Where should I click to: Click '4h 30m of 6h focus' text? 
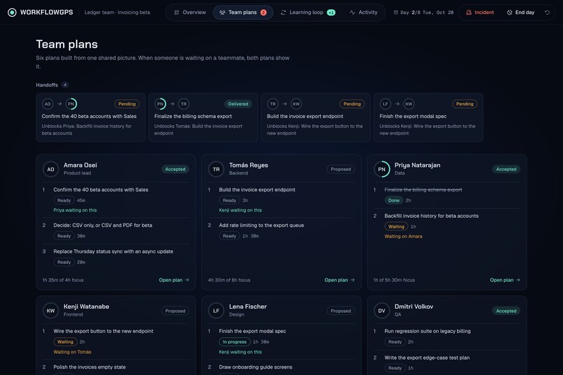pos(229,280)
